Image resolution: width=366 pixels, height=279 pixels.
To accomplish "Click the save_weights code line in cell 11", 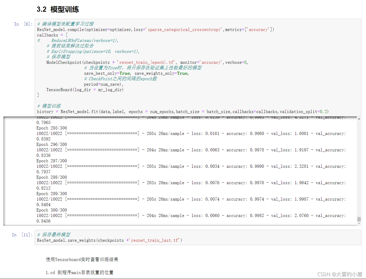I will point(109,240).
